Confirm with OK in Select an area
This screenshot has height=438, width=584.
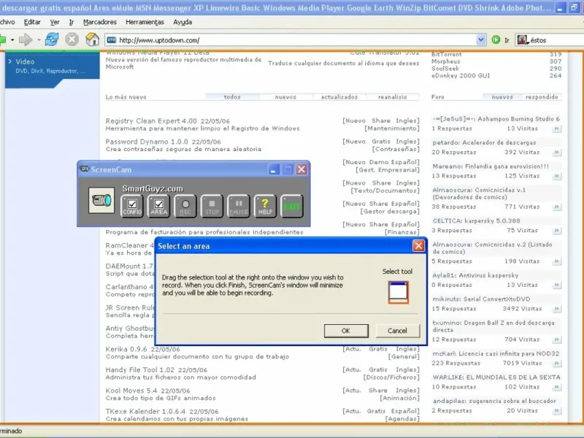tap(346, 331)
